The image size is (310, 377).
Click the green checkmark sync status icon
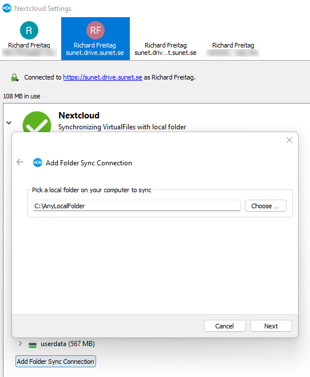(37, 121)
